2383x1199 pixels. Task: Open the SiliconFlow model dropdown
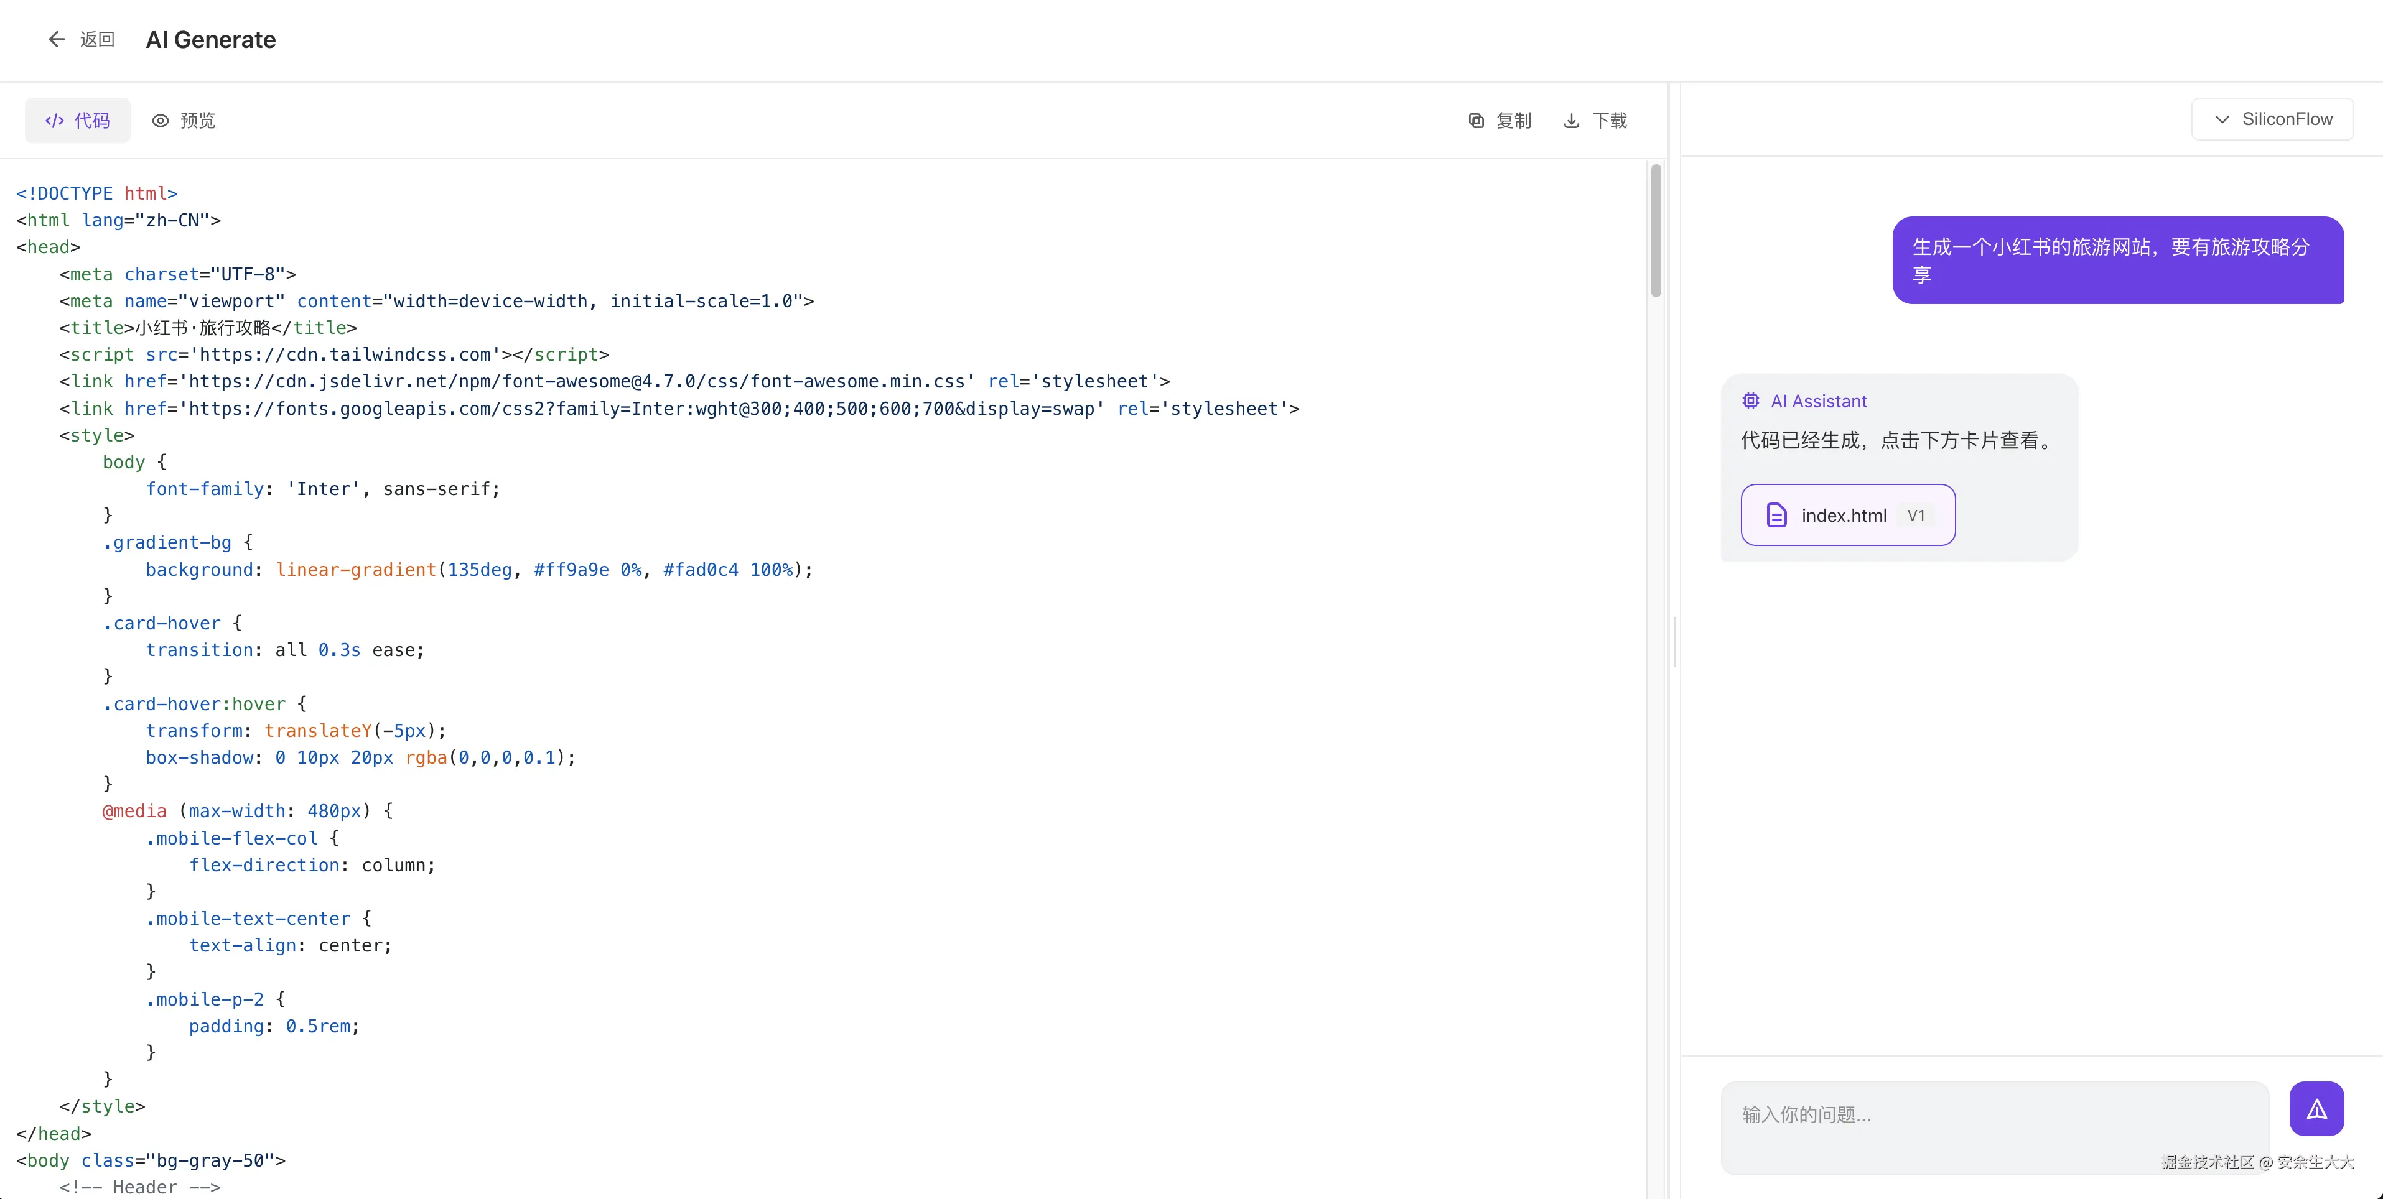coord(2272,119)
